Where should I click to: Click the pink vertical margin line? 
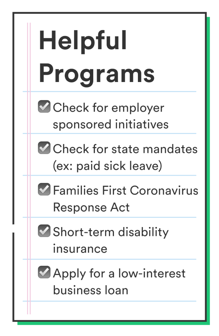[x=29, y=168]
